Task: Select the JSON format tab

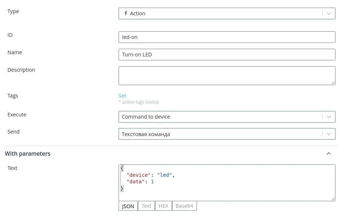Action: (128, 206)
